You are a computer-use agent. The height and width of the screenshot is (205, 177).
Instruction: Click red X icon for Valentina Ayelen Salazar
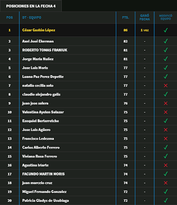(165, 112)
